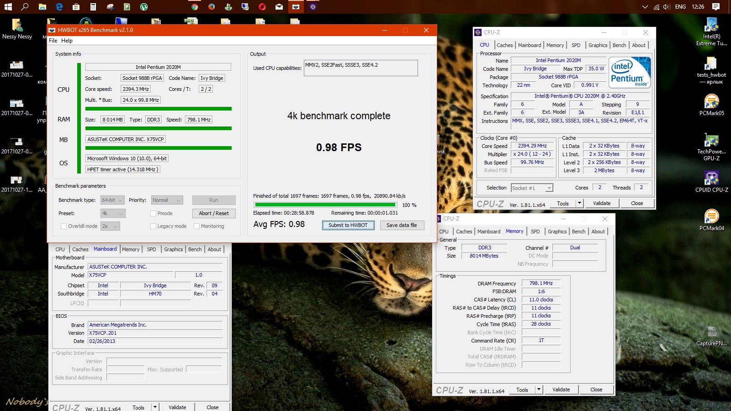
Task: Click the 12:26 system clock
Action: 698,6
